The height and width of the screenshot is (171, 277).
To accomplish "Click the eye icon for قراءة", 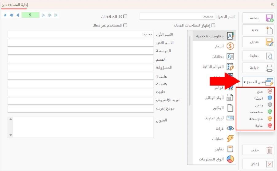I will 230,128.
